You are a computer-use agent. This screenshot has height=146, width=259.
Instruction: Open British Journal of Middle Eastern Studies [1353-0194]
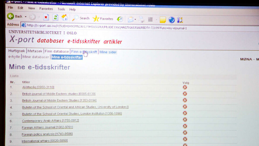(59, 100)
